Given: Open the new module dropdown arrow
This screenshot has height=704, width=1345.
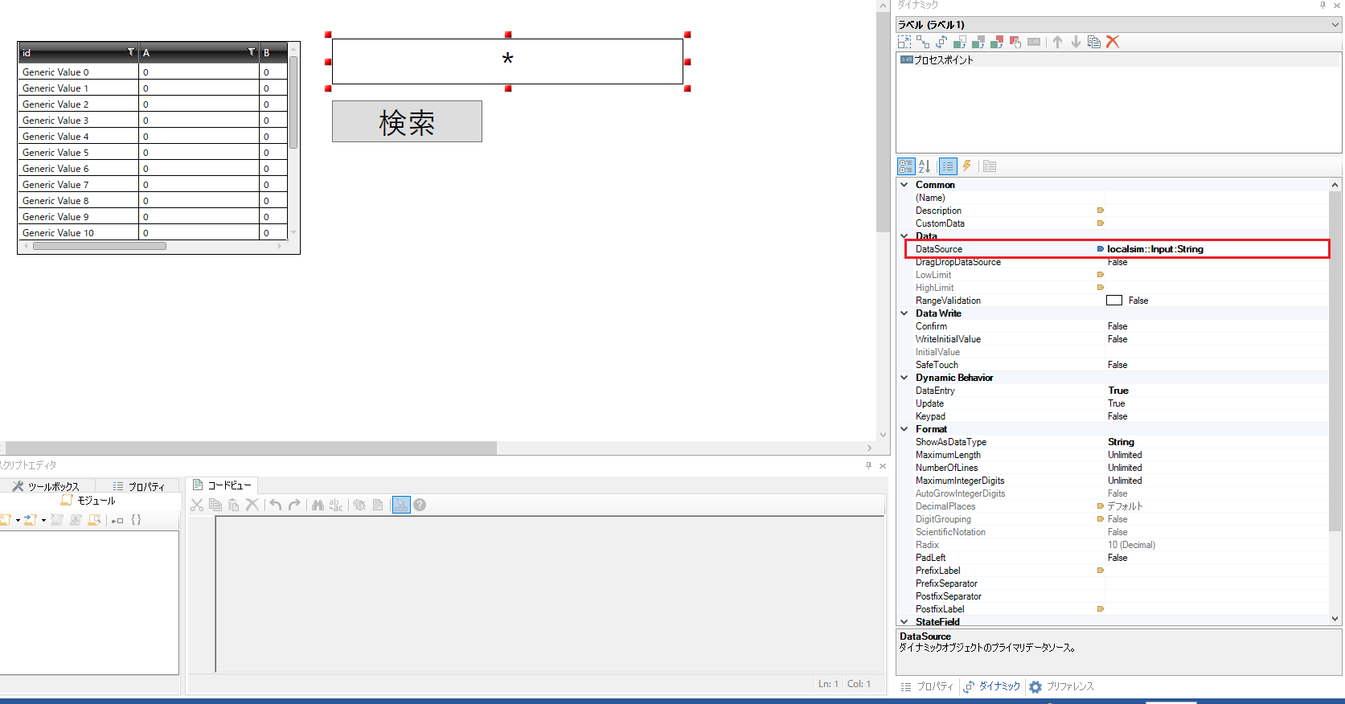Looking at the screenshot, I should [x=18, y=521].
